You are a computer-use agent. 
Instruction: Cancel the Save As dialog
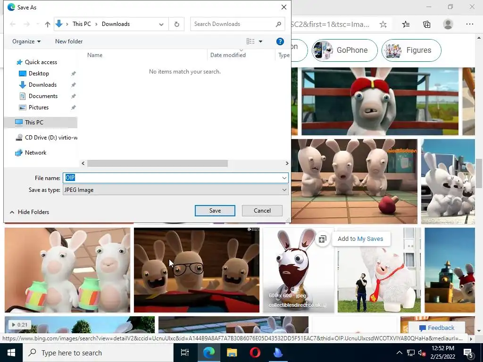click(262, 211)
